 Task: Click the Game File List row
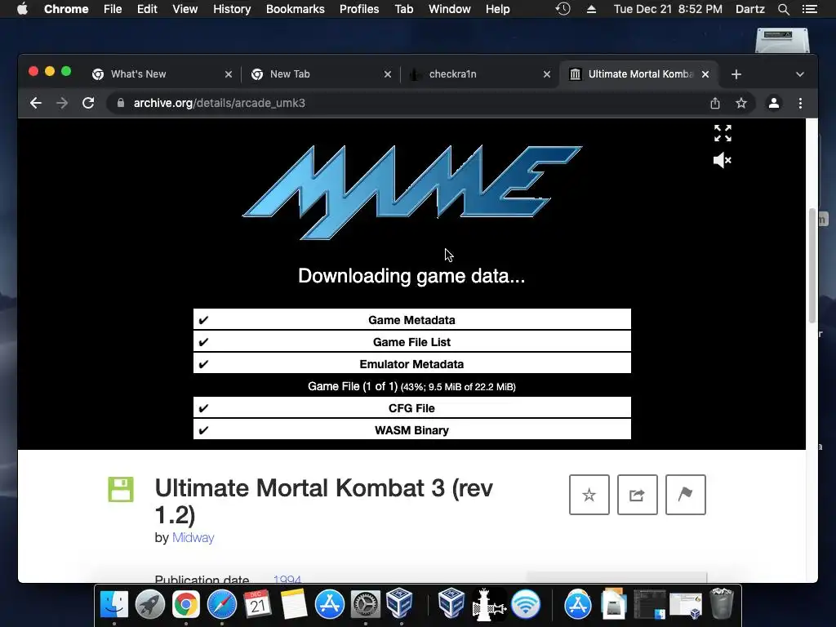click(411, 342)
